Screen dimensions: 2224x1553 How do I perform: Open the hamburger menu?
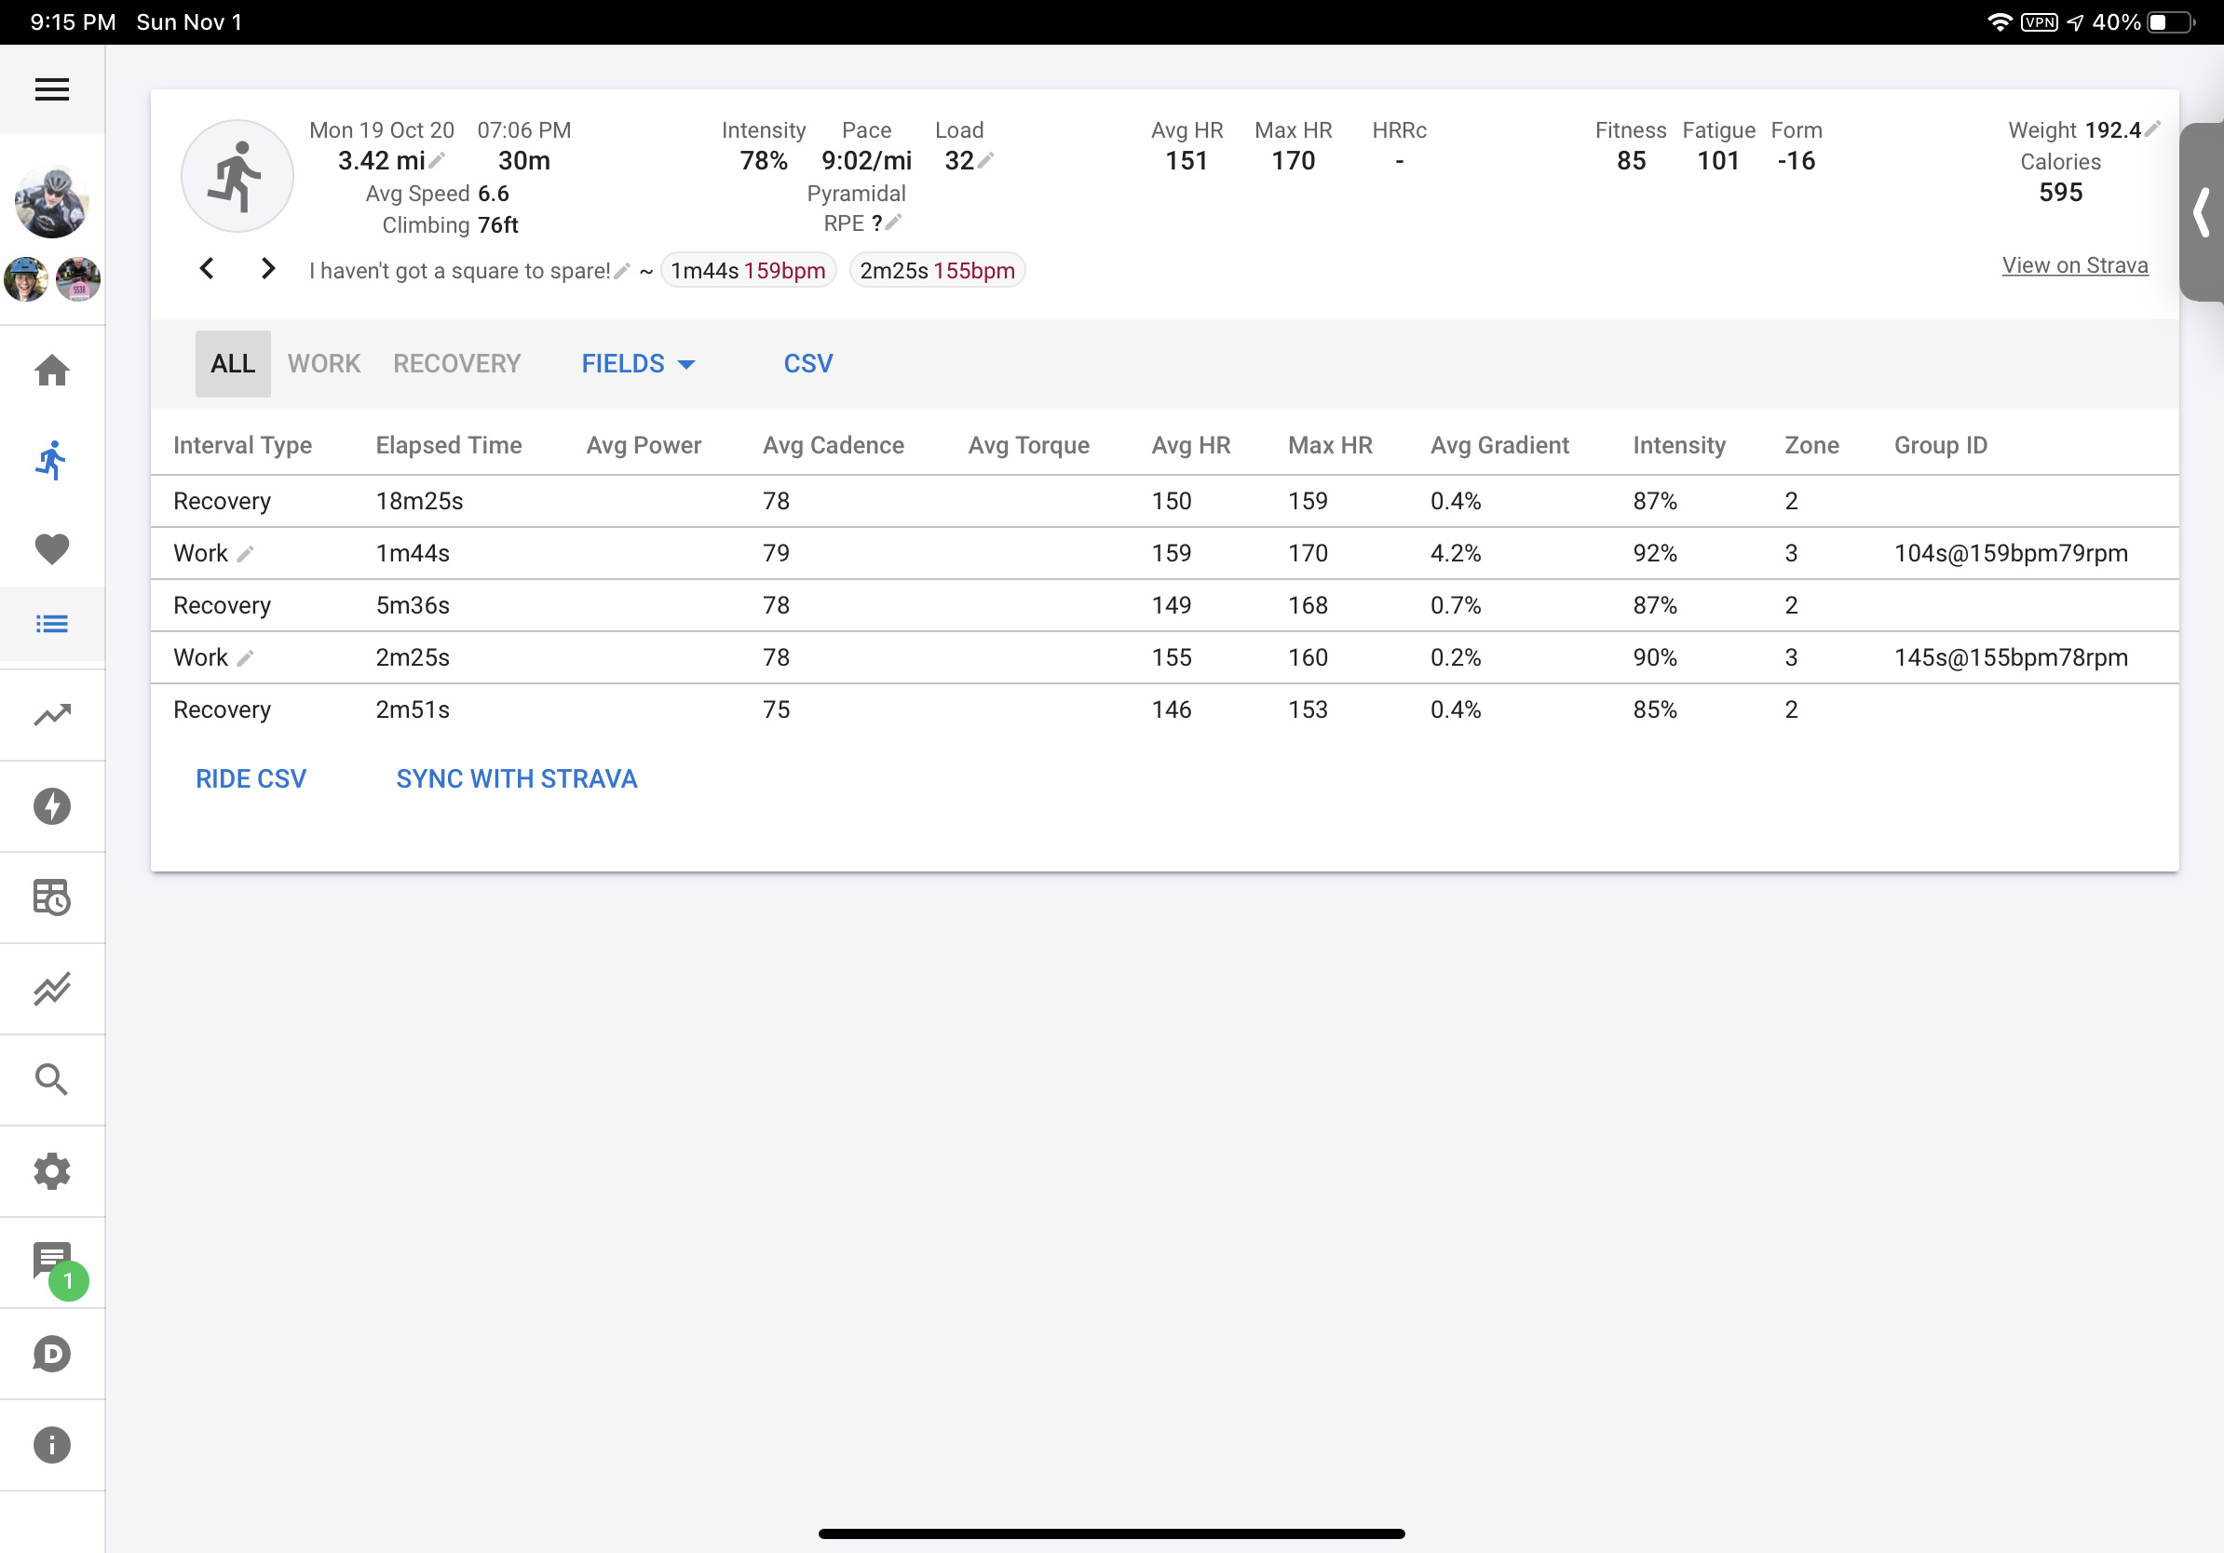[x=52, y=89]
